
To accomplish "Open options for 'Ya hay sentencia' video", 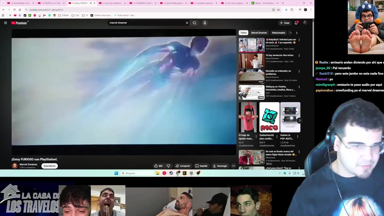I will (299, 55).
